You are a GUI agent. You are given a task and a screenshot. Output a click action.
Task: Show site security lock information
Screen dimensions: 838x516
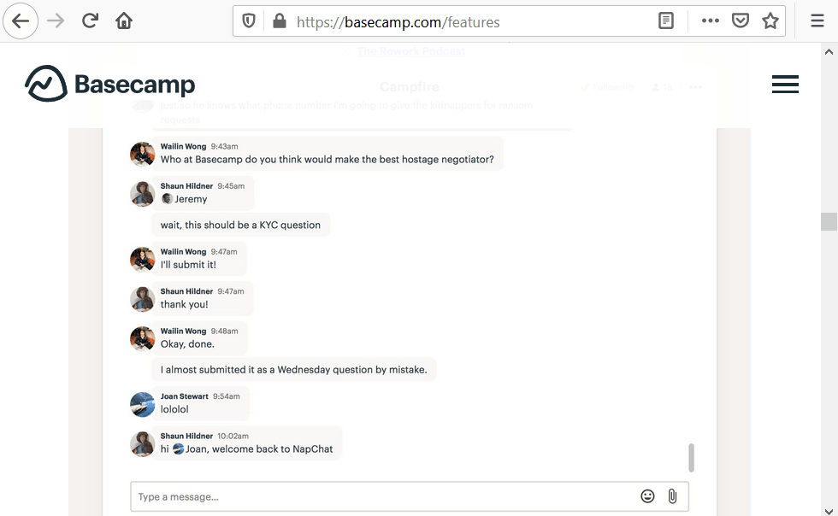point(279,21)
